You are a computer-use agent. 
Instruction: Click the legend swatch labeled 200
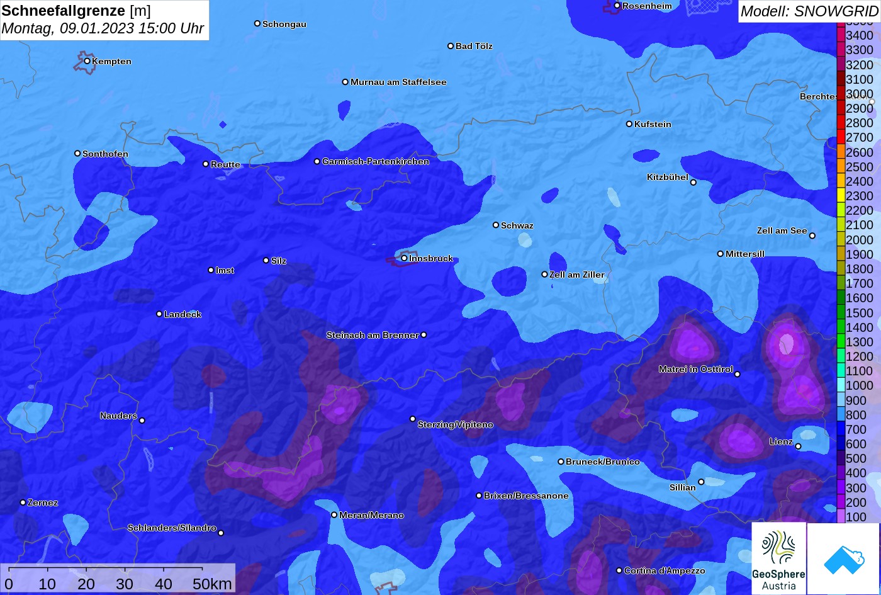click(x=841, y=502)
